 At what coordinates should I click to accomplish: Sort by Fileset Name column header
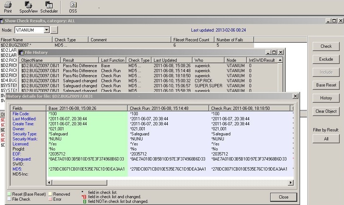tap(26, 39)
